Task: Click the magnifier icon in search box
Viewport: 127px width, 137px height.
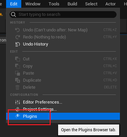Action: click(x=14, y=15)
